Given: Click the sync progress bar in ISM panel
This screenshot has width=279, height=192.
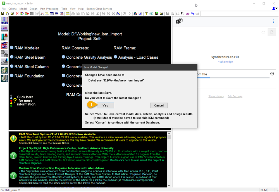Looking at the screenshot, I should [x=233, y=78].
